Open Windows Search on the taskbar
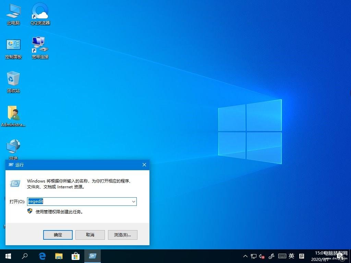Viewport: 351px width, 263px height. tap(24, 256)
